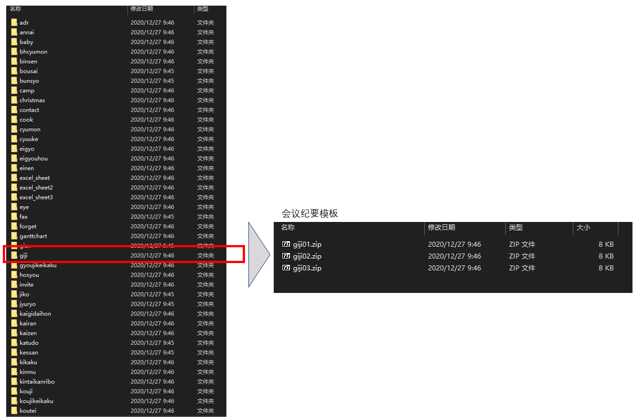Select the kintaikanribo folder name
637x418 pixels.
(37, 382)
